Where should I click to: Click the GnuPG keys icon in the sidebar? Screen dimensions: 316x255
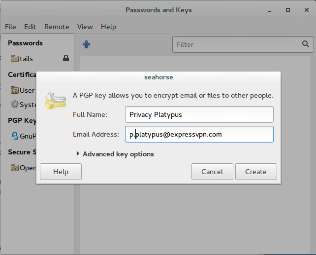[14, 136]
